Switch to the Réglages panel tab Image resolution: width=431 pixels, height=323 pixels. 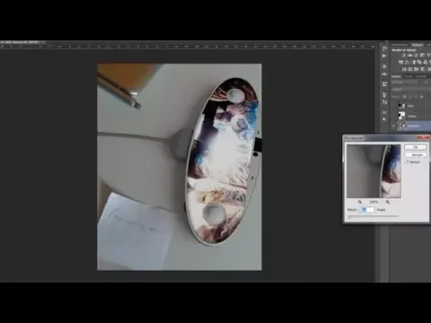coord(418,45)
